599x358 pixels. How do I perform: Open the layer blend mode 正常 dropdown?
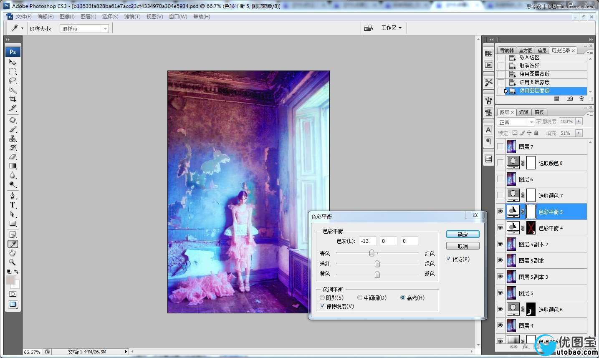pyautogui.click(x=516, y=122)
